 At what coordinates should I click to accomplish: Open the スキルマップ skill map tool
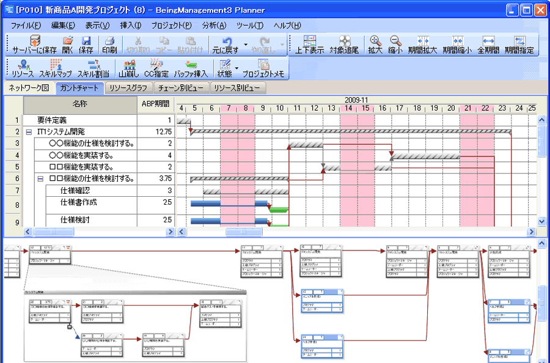(56, 68)
